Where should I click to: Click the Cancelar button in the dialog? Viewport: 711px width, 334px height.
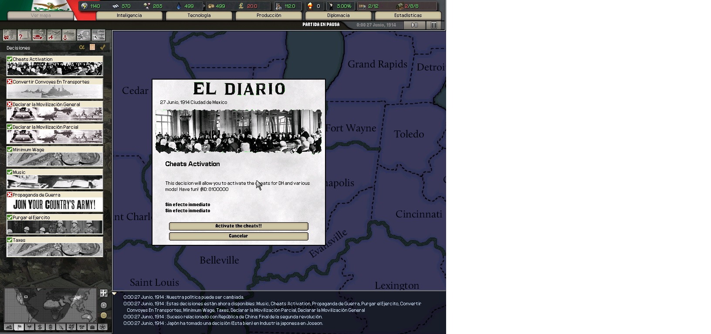[238, 236]
